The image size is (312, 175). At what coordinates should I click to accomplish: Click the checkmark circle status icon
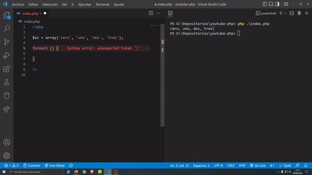tap(71, 165)
